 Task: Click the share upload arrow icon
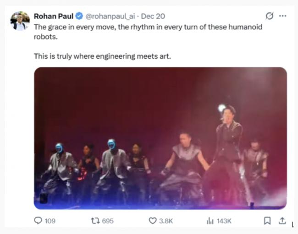point(282,221)
